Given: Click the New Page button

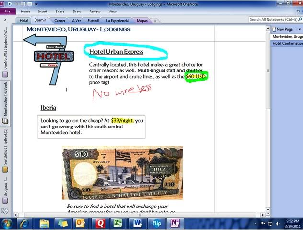Looking at the screenshot, I should [283, 29].
